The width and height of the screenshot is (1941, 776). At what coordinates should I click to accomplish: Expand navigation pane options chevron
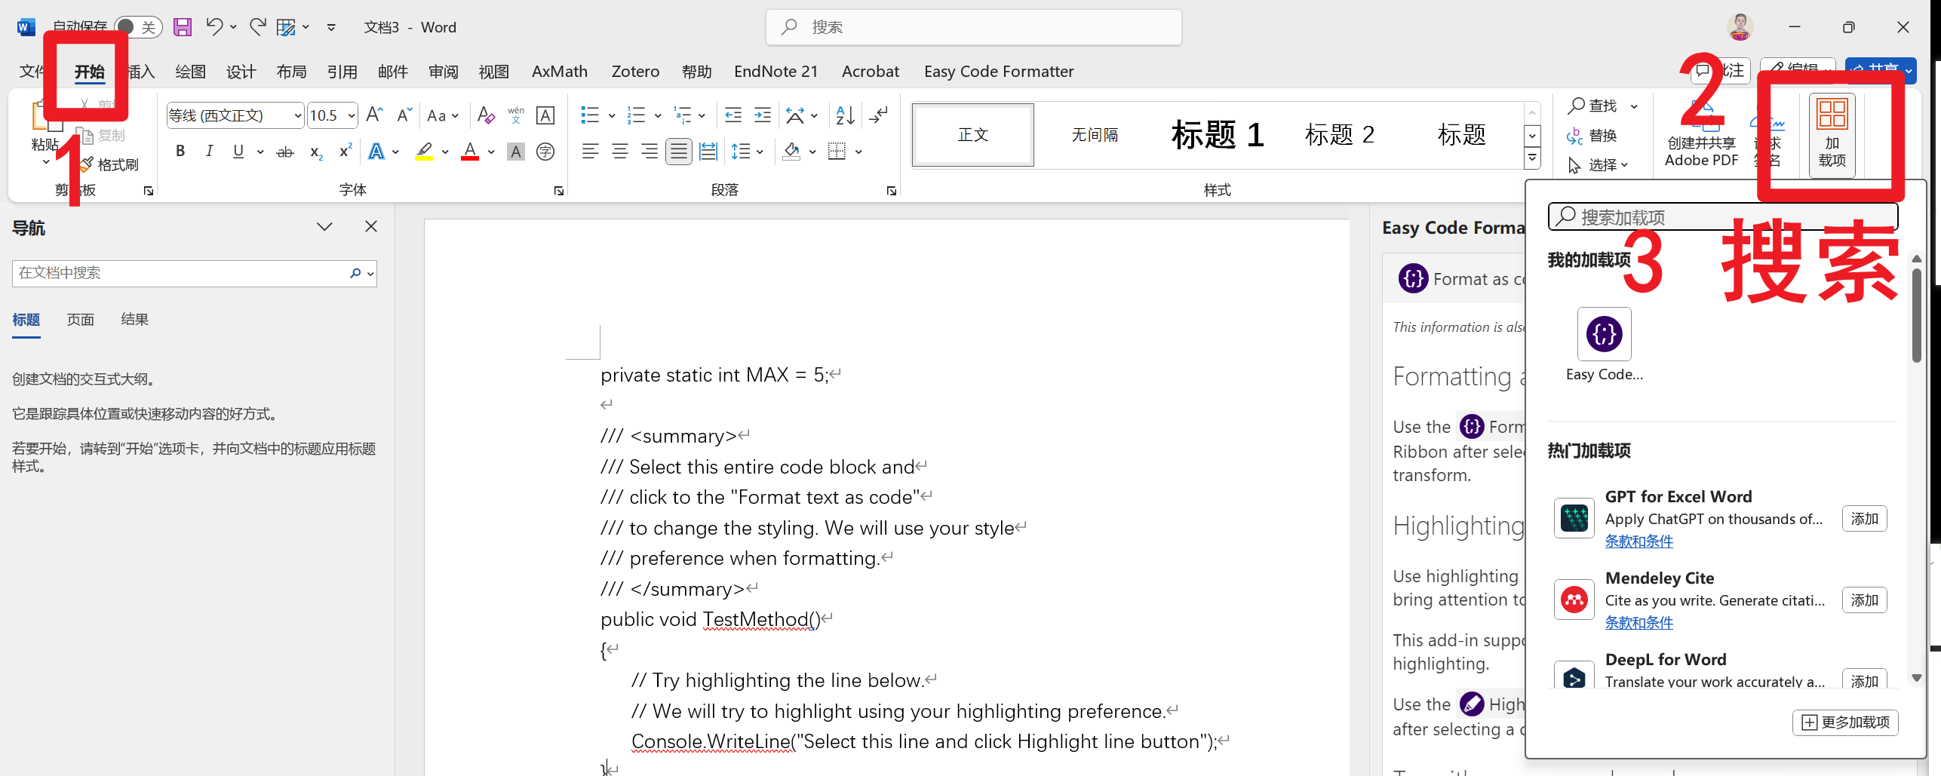pos(324,227)
